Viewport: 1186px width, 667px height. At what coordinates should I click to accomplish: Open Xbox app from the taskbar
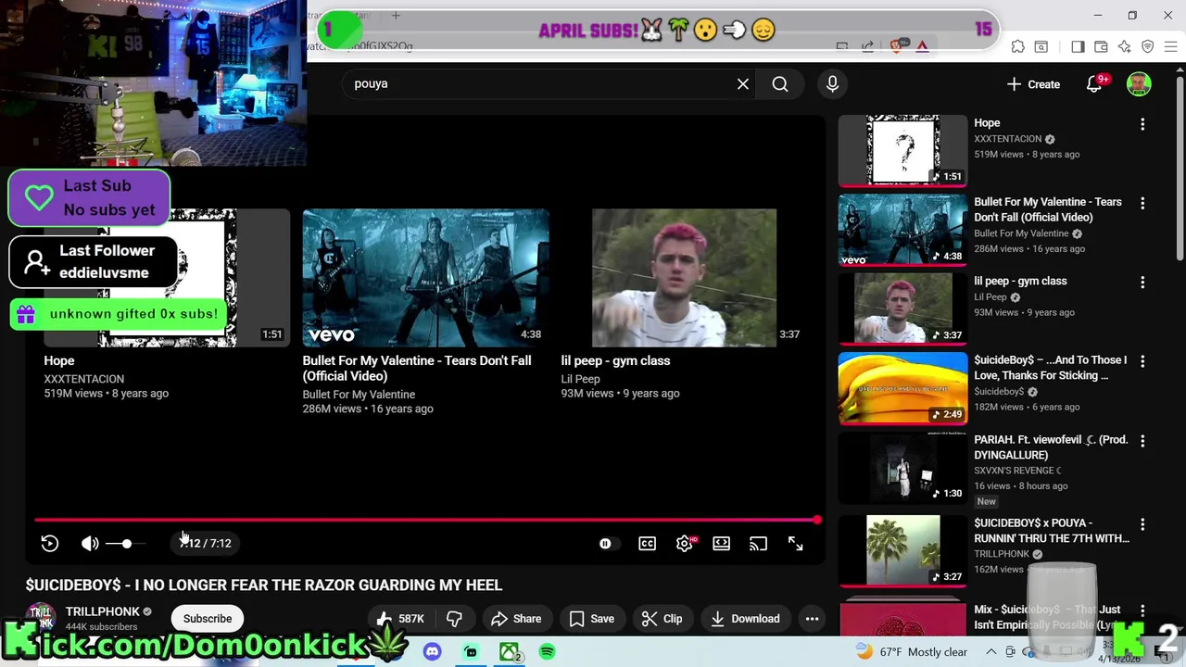click(509, 652)
